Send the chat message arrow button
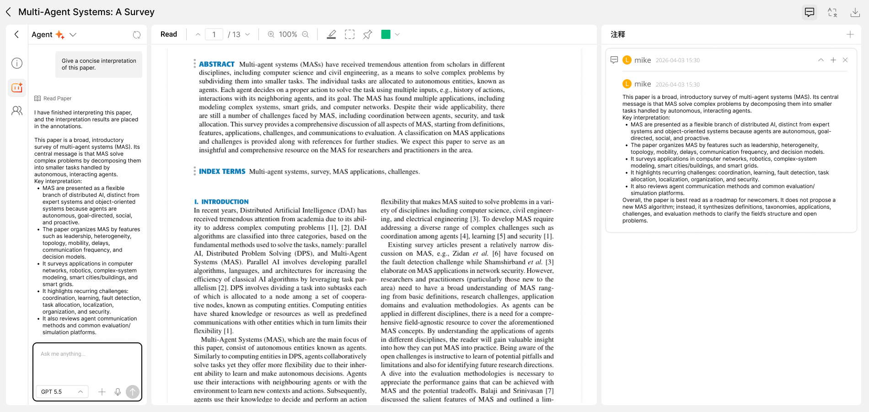This screenshot has width=869, height=412. 133,392
